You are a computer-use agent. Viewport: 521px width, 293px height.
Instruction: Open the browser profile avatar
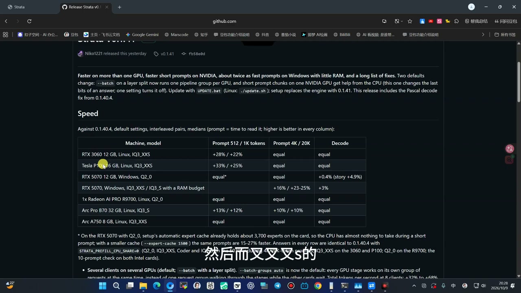point(471,7)
